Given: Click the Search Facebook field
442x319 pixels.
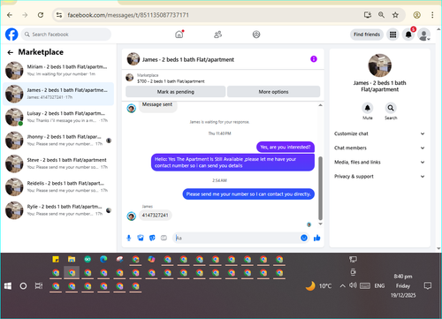Looking at the screenshot, I should tap(66, 34).
